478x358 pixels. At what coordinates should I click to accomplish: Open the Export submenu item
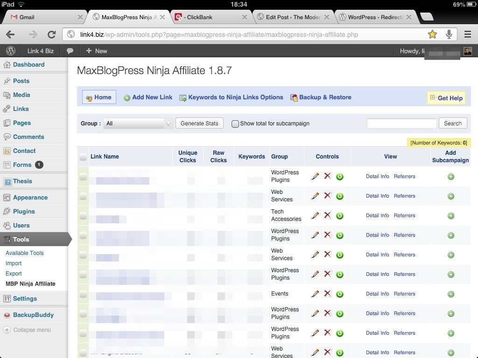click(14, 274)
